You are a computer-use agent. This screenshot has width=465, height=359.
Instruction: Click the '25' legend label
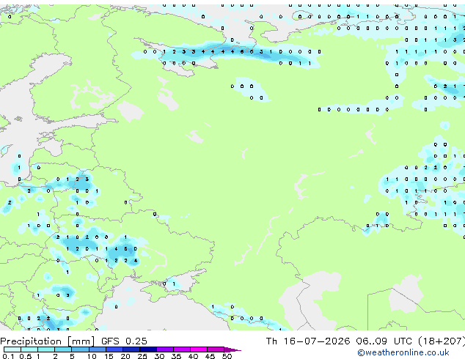[142, 356]
